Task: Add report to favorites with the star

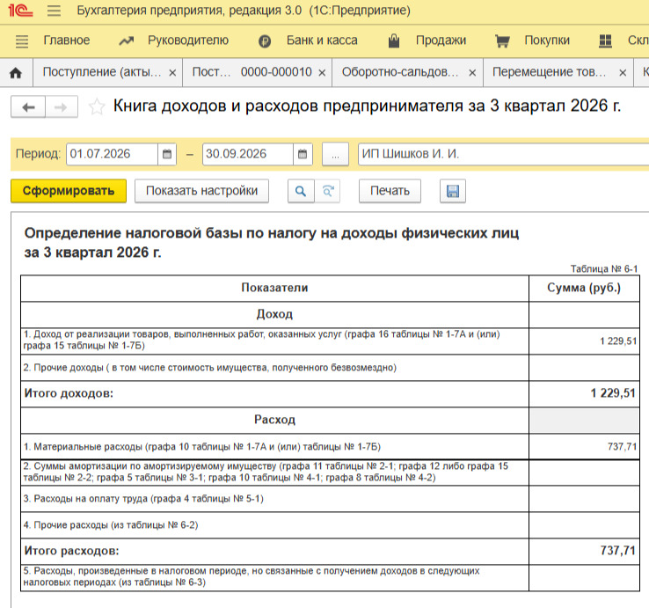Action: click(x=97, y=106)
